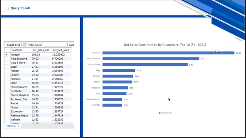The width and height of the screenshot is (246, 138).
Task: Select the Flipkart bar in chart
Action: pos(118,76)
